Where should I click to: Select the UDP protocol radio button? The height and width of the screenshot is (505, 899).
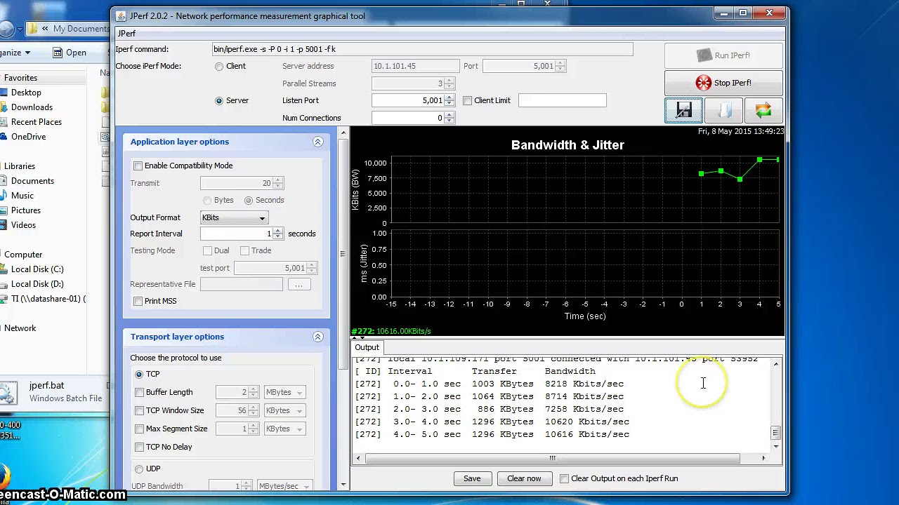(x=139, y=469)
